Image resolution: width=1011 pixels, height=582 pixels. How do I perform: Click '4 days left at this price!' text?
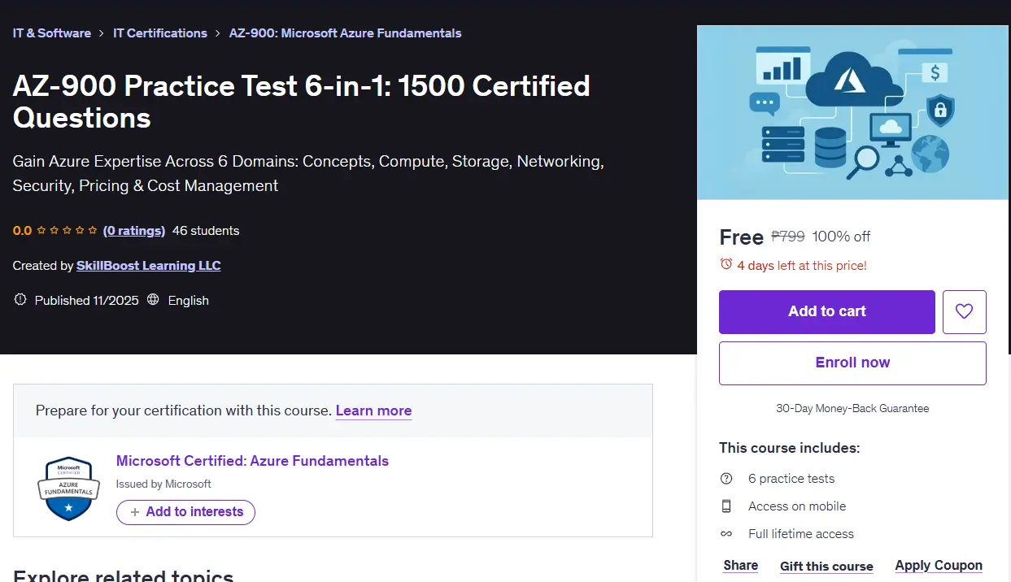(802, 265)
